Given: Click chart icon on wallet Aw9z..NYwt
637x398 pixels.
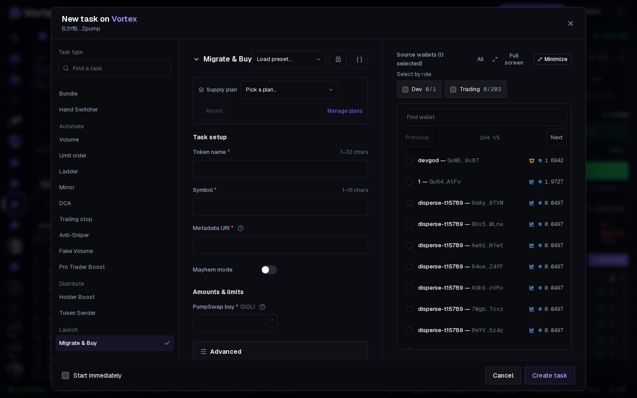Looking at the screenshot, I should (x=532, y=245).
